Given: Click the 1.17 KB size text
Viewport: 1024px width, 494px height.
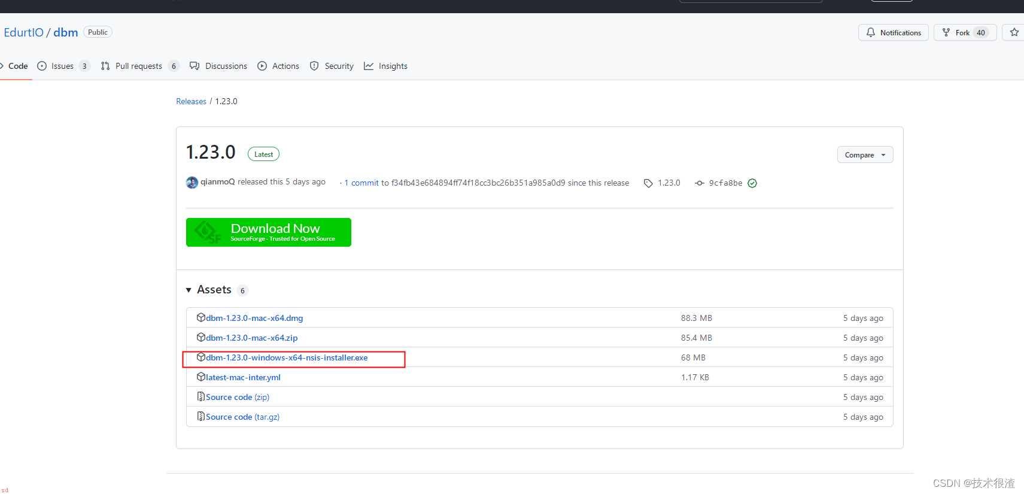Looking at the screenshot, I should pyautogui.click(x=695, y=377).
